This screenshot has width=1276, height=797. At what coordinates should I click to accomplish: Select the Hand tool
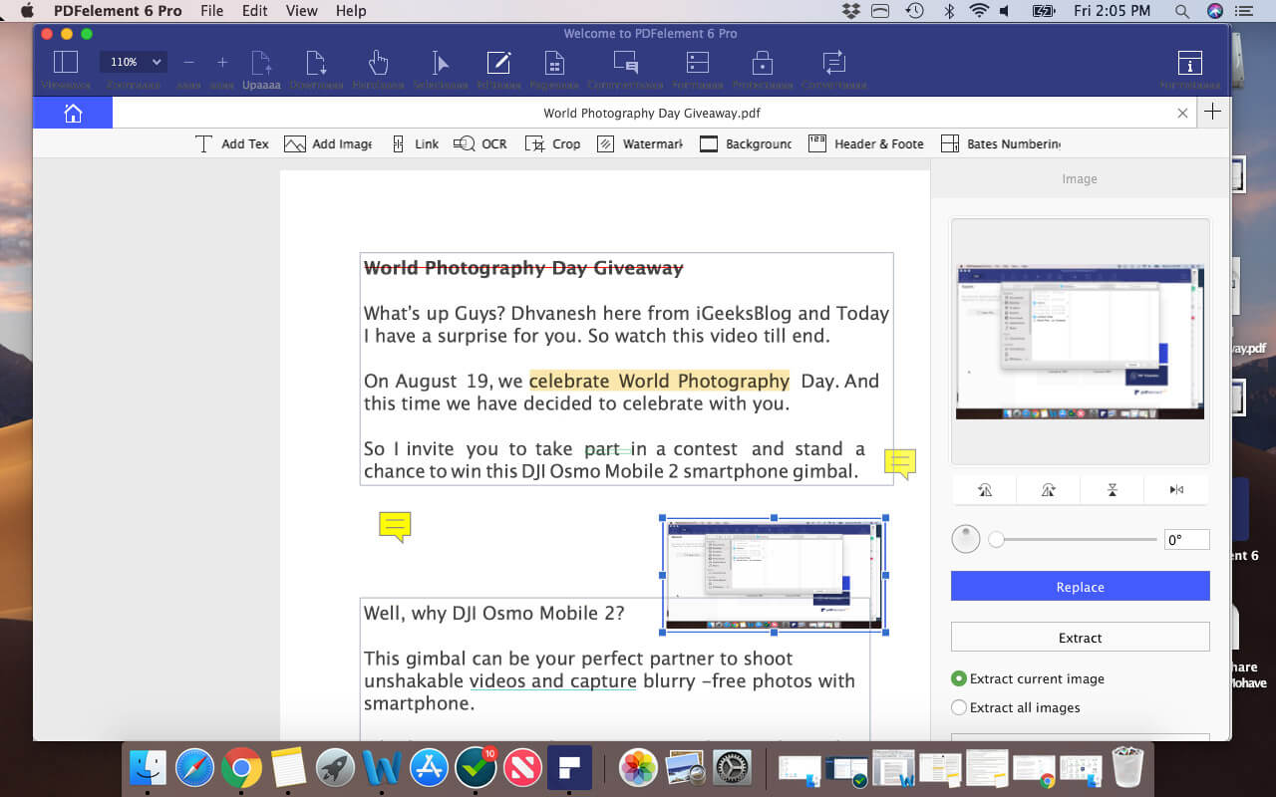378,62
